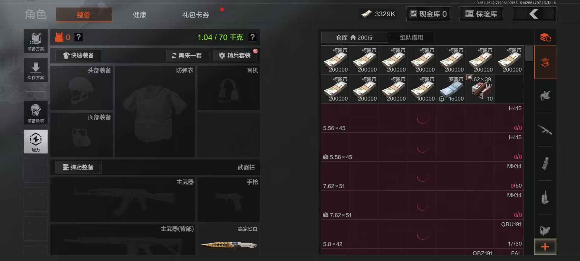Click the 再来一套 button
The width and height of the screenshot is (580, 261).
[x=188, y=56]
